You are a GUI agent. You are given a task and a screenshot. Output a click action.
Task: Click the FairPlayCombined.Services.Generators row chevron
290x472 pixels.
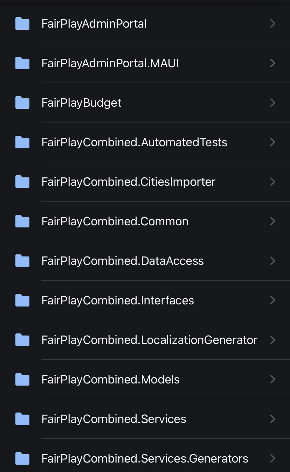pyautogui.click(x=273, y=458)
